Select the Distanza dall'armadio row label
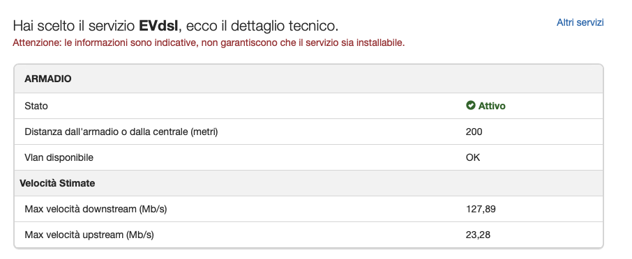 (x=121, y=132)
